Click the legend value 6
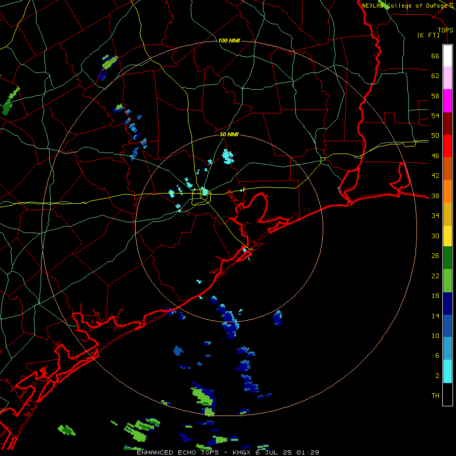456x456 pixels. click(437, 356)
